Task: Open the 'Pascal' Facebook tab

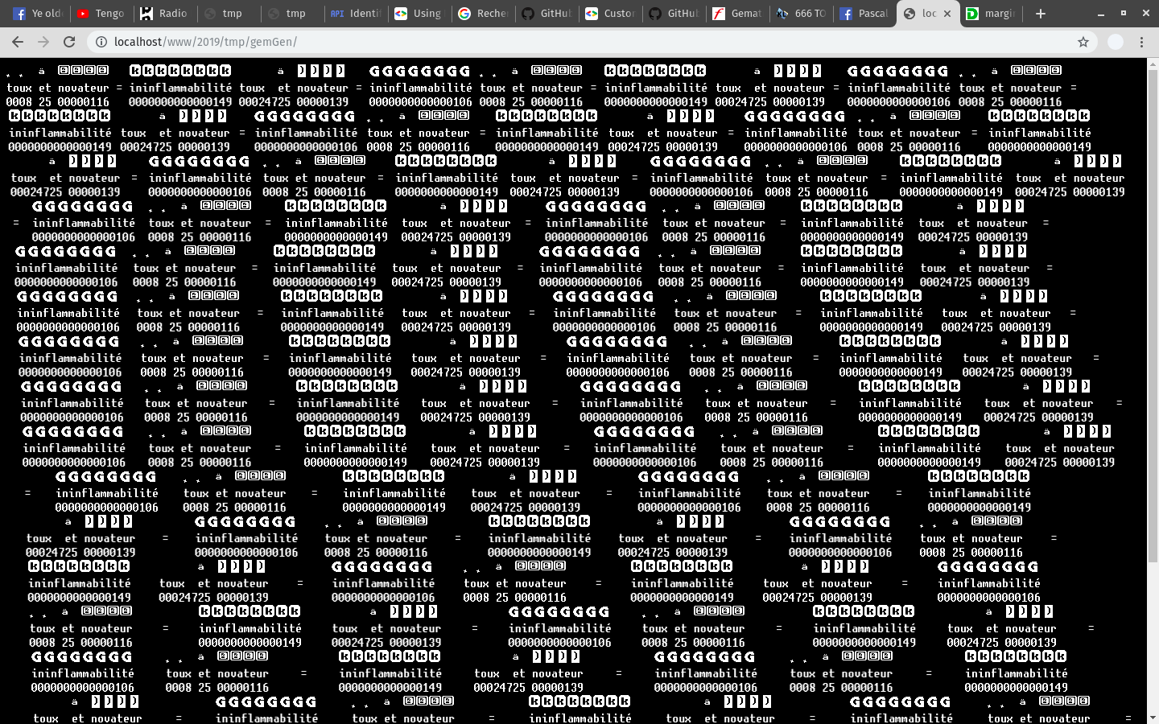Action: click(x=864, y=14)
